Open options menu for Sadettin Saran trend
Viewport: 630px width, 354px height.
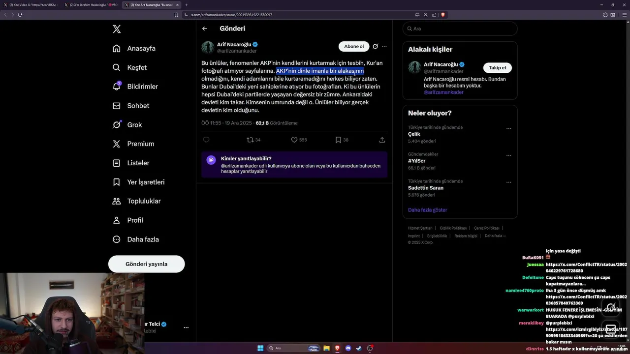[x=508, y=182]
